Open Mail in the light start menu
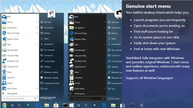The image size is (193, 108). coord(9,17)
